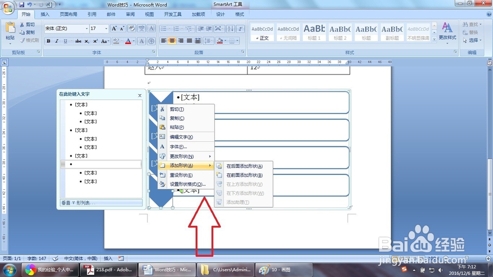Click the Change Styles (更改样式) icon
This screenshot has width=493, height=277.
(x=448, y=28)
